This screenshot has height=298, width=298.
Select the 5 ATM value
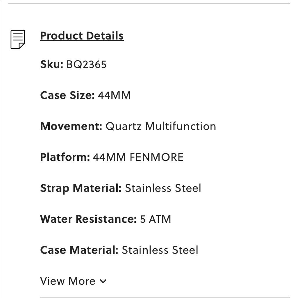pos(156,219)
